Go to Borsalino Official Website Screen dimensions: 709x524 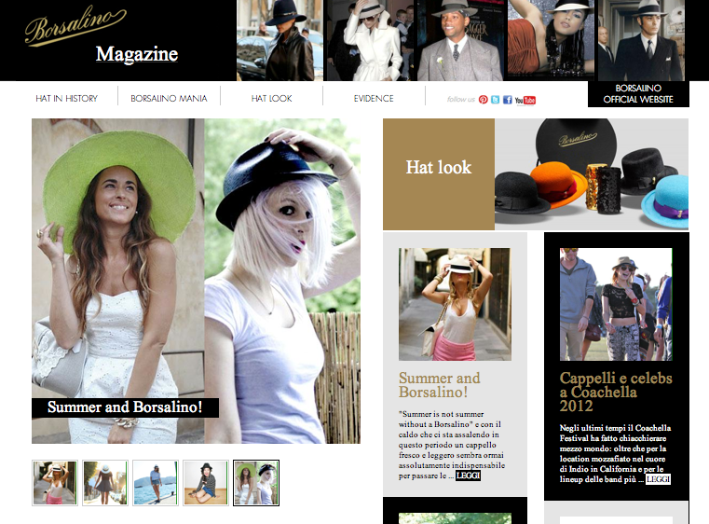[x=638, y=93]
